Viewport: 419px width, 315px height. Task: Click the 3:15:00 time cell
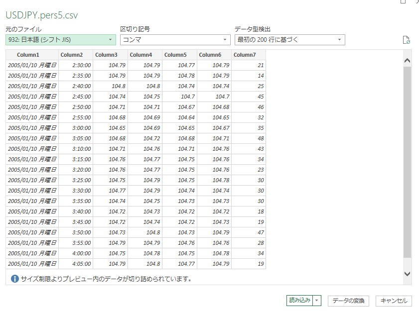pyautogui.click(x=76, y=159)
